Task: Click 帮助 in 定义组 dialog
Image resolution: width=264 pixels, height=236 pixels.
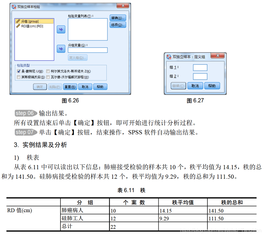Action: point(212,86)
